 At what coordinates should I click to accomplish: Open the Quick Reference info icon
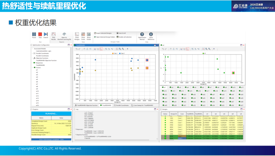[151, 34]
